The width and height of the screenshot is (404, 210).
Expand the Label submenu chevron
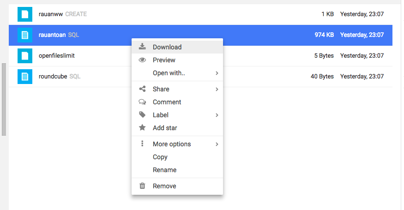217,115
